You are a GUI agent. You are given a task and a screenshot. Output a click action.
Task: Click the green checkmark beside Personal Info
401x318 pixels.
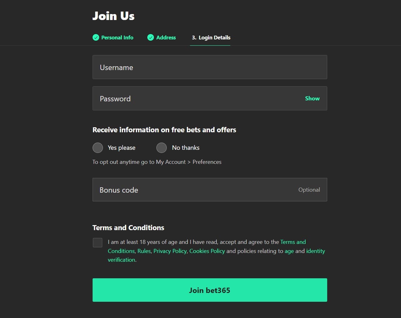point(96,38)
